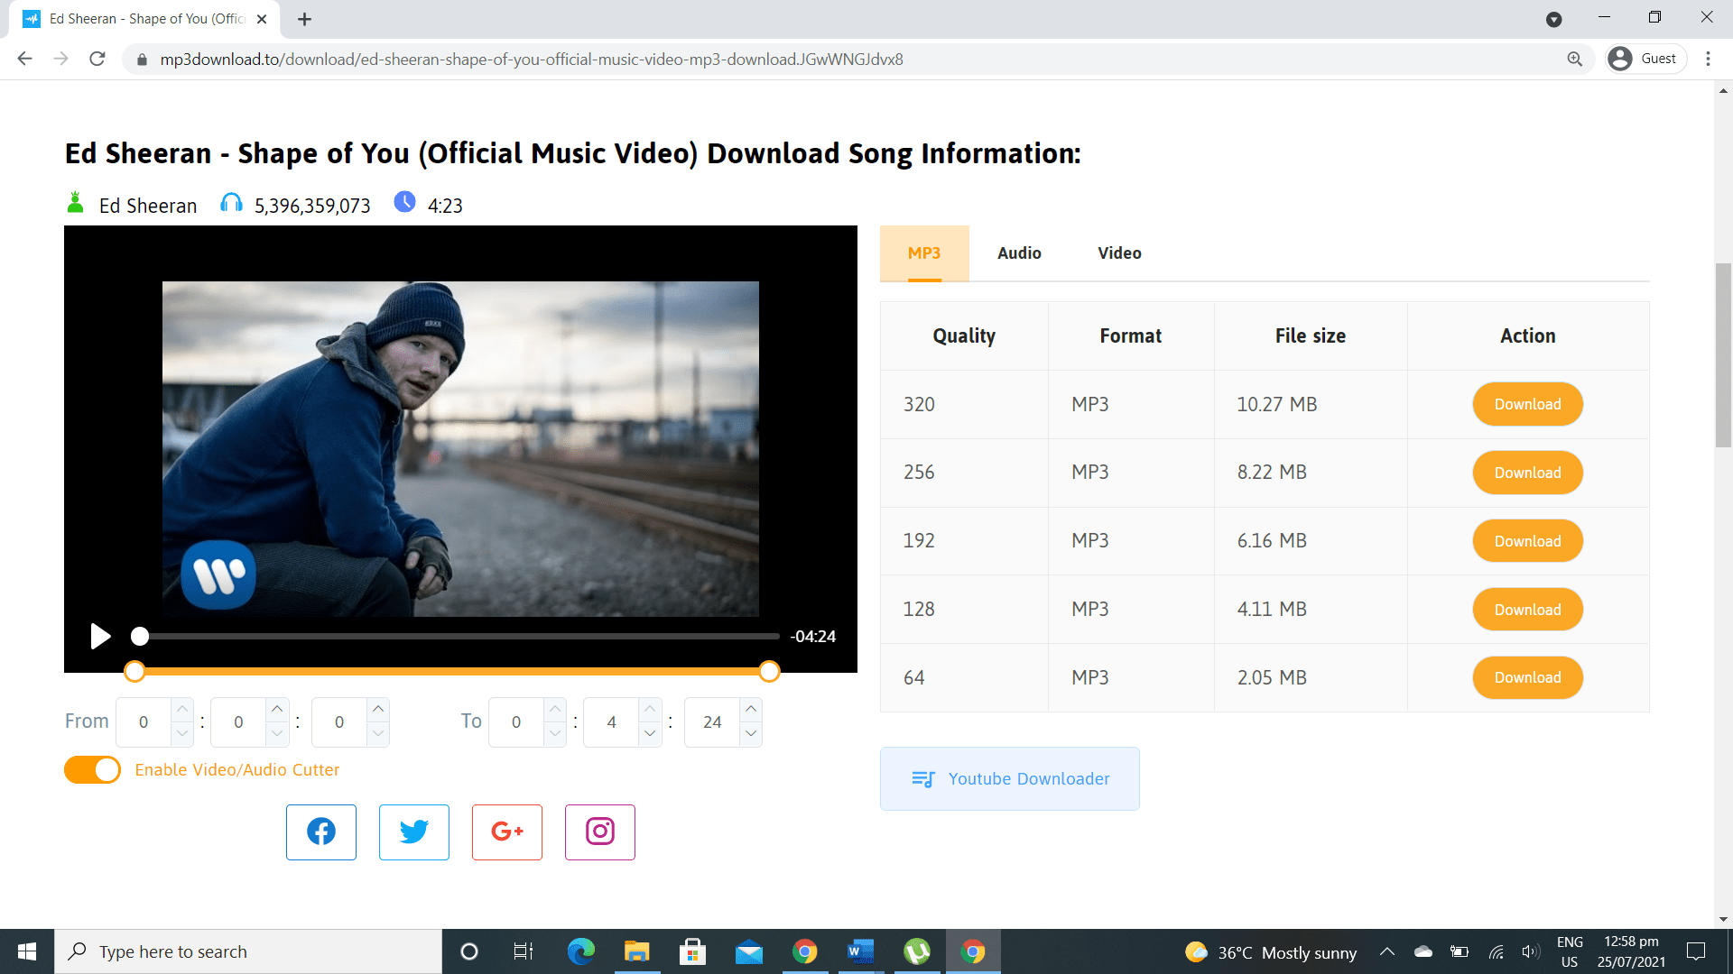Download the 64 quality MP3
Viewport: 1733px width, 974px height.
1527,677
